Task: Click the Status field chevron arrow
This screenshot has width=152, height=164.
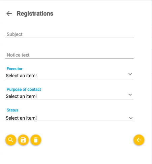Action: pos(131,118)
